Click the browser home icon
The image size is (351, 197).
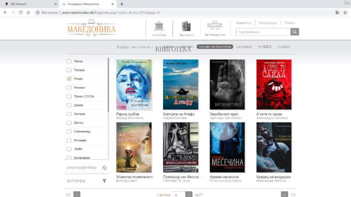coord(28,12)
